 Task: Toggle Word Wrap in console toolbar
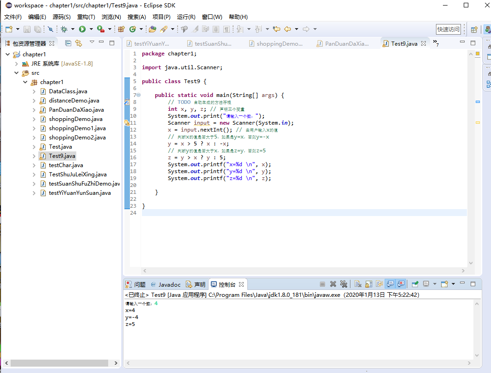tap(379, 284)
